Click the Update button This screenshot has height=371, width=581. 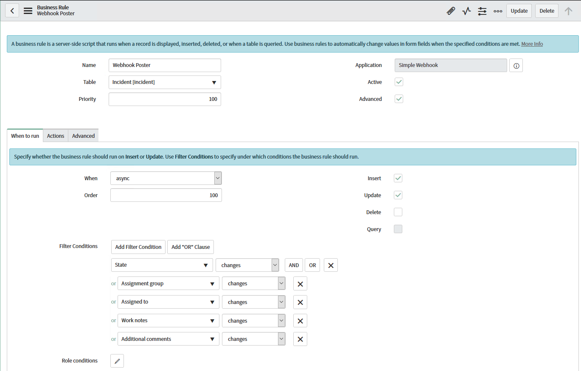coord(519,11)
